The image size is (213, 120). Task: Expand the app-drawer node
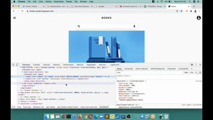(x=19, y=93)
